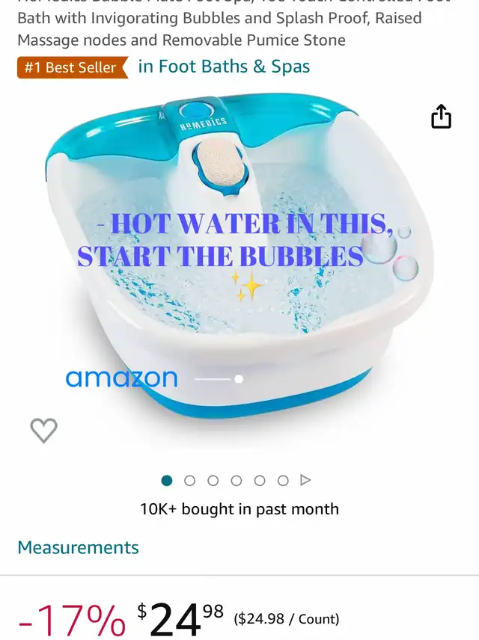Click the -17% discount label
Viewport: 479px width, 640px height.
pyautogui.click(x=72, y=621)
